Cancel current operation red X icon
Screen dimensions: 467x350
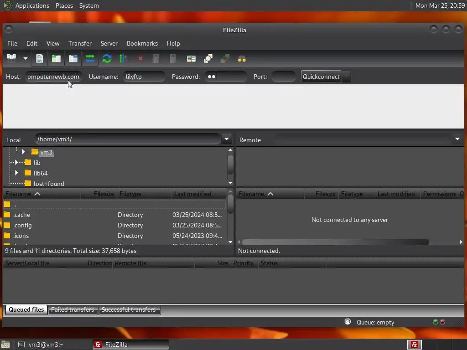click(140, 58)
